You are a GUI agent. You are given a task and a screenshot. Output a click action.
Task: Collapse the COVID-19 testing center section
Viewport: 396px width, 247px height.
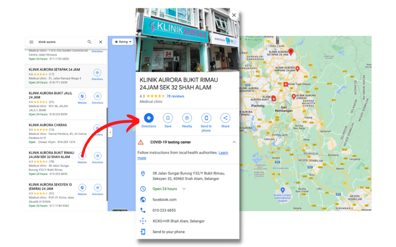234,142
